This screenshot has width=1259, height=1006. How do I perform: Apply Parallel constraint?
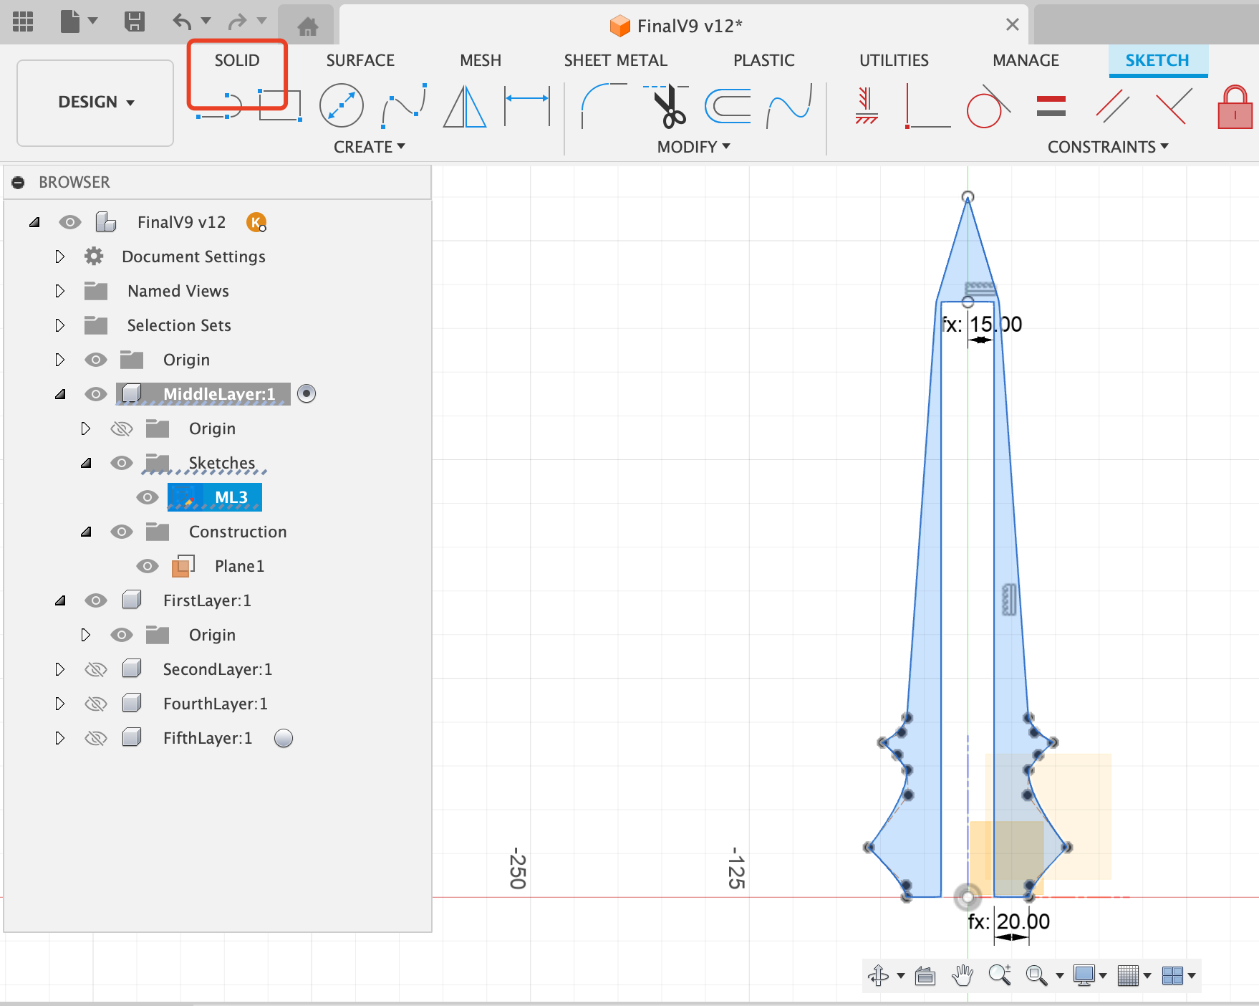pos(1113,106)
